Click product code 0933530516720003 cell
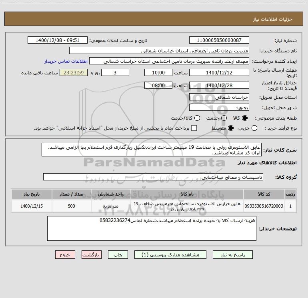Viewport: 308px width, 298px height. 264,206
